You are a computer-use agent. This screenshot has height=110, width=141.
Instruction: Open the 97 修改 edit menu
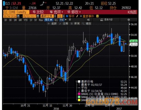pyautogui.click(x=74, y=12)
